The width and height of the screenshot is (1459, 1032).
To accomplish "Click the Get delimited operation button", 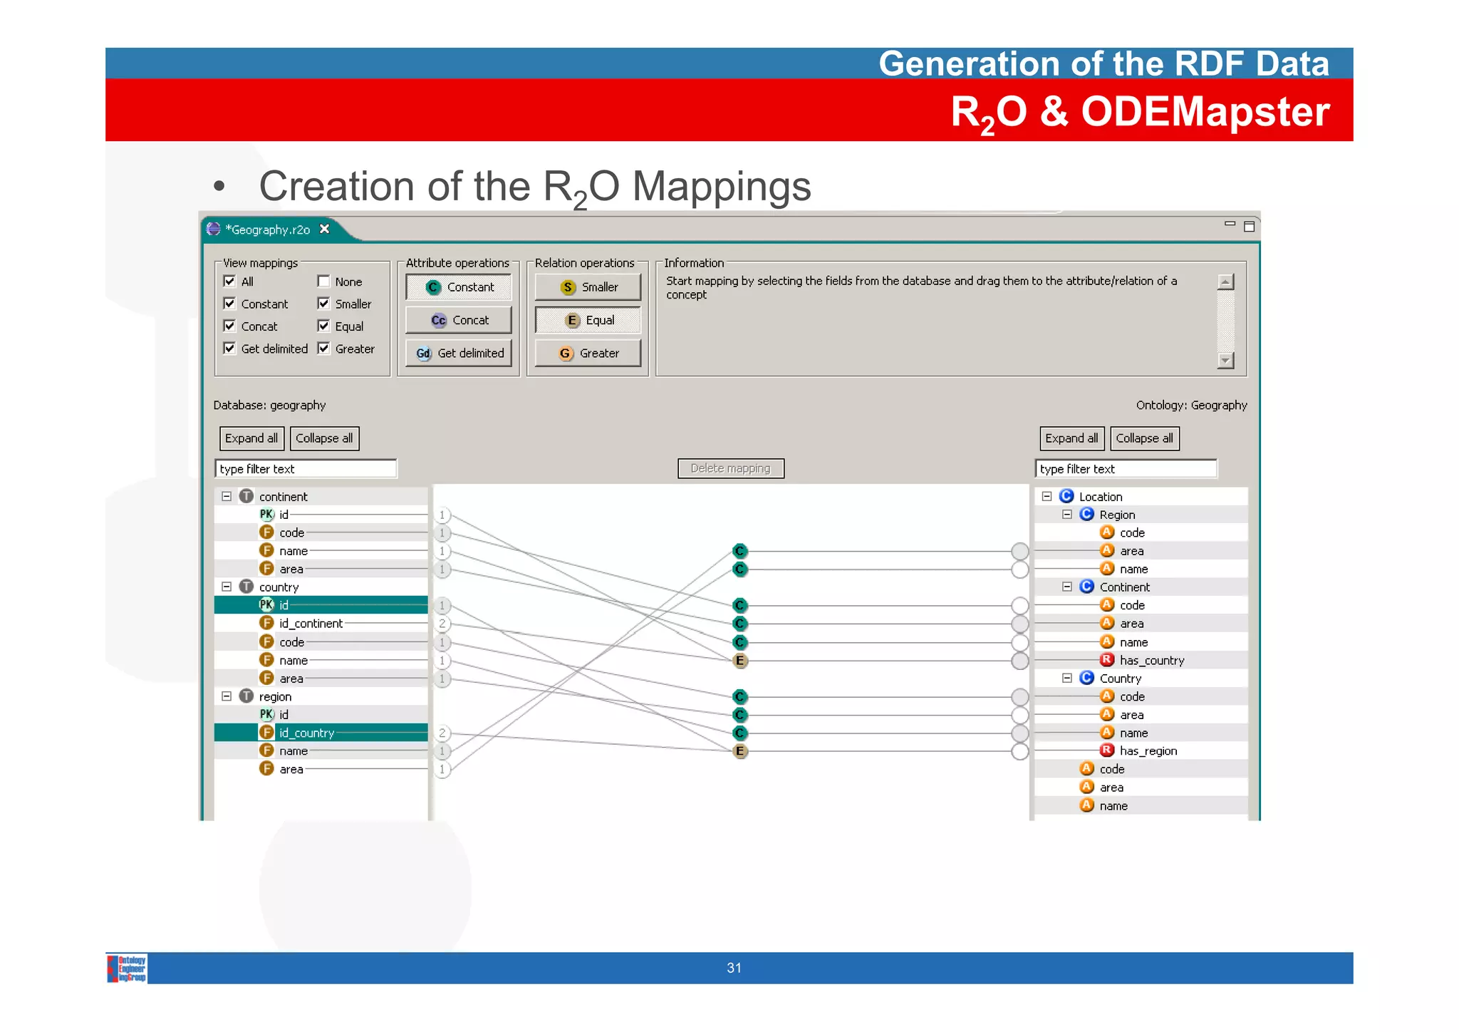I will (459, 353).
